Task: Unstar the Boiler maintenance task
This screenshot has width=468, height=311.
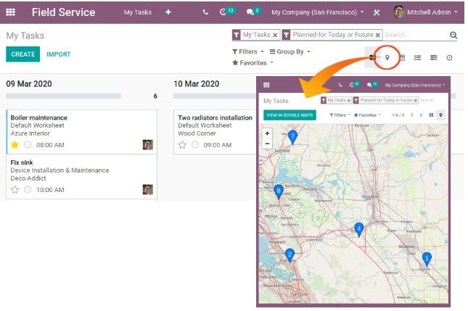Action: point(15,145)
